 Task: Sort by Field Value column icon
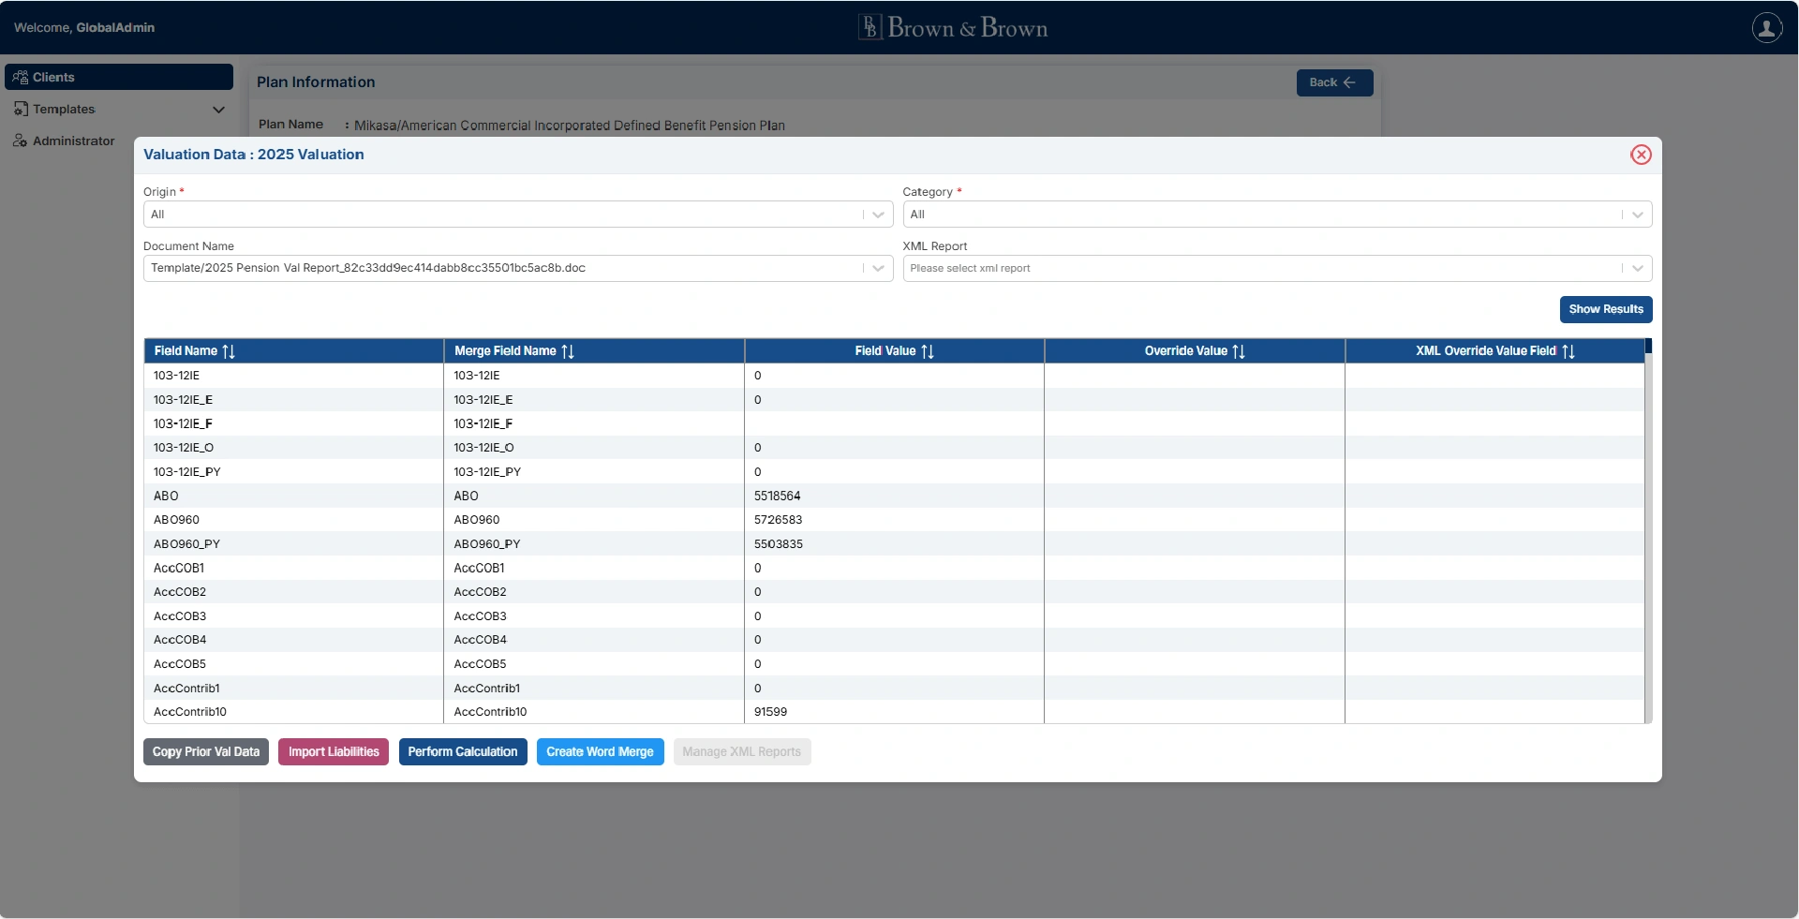click(928, 351)
